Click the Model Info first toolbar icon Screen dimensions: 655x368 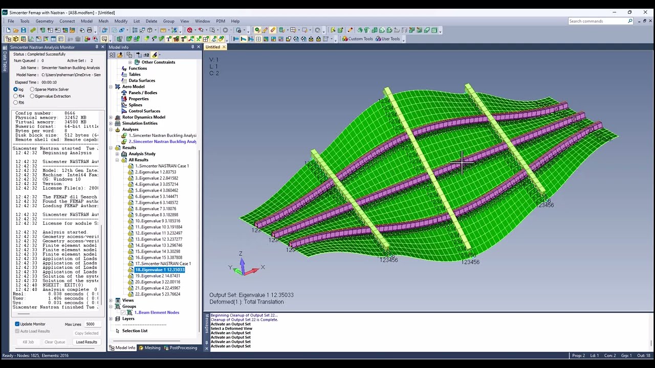113,55
